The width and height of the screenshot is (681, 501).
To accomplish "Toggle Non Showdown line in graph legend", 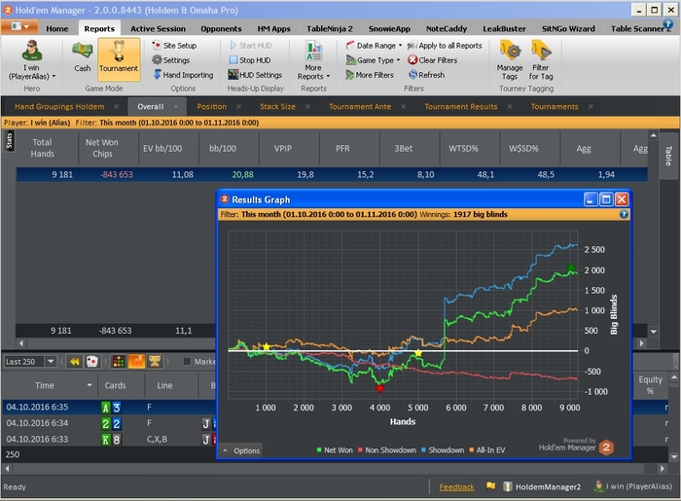I will 387,450.
